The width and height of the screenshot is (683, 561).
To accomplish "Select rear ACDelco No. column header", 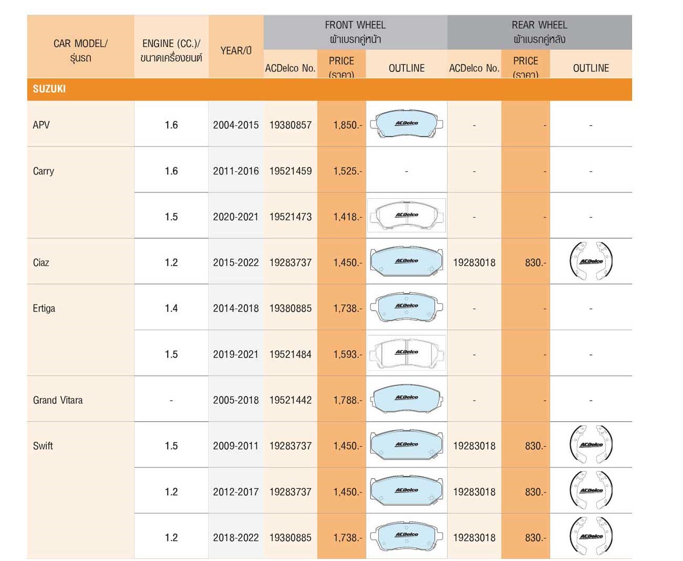I will 474,68.
